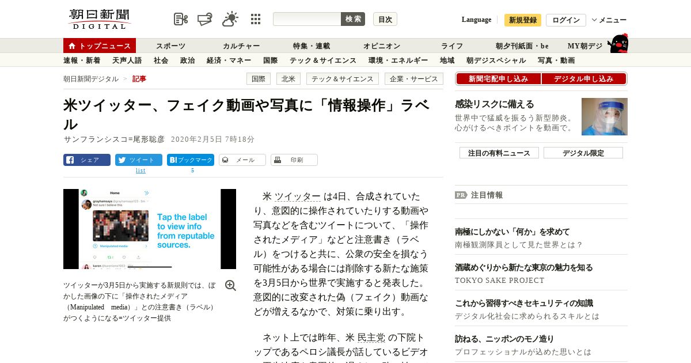Open 写真・動画 submenu item
The image size is (691, 363).
[556, 60]
